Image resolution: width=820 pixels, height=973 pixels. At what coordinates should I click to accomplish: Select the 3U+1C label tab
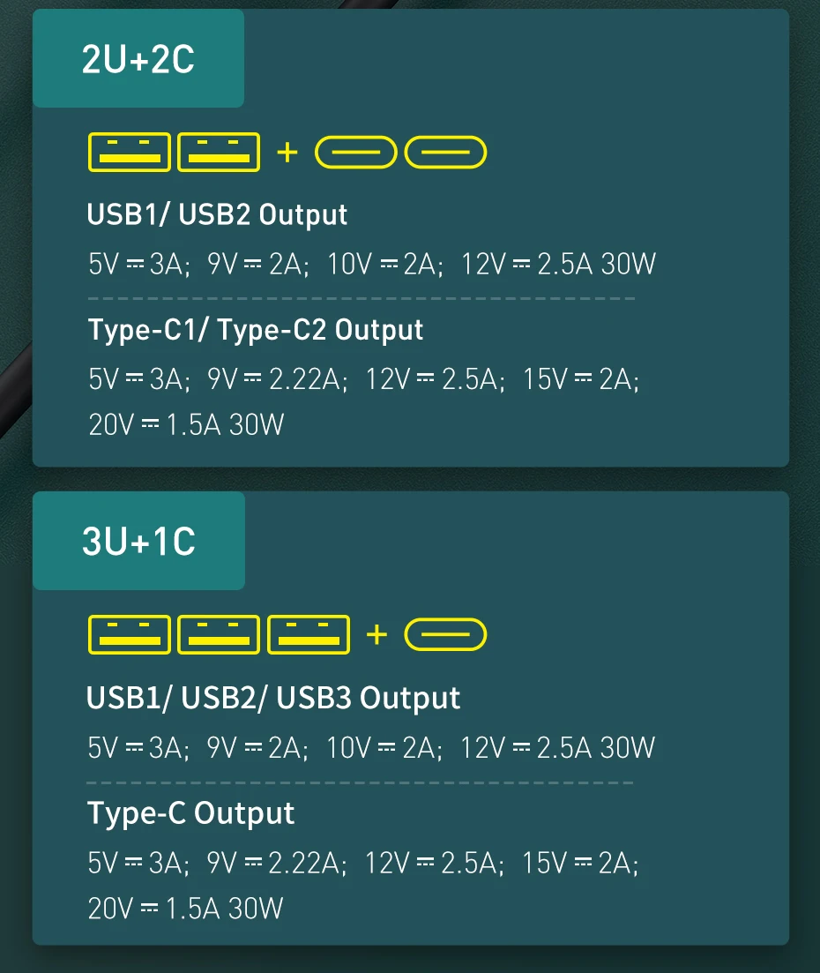pyautogui.click(x=138, y=541)
